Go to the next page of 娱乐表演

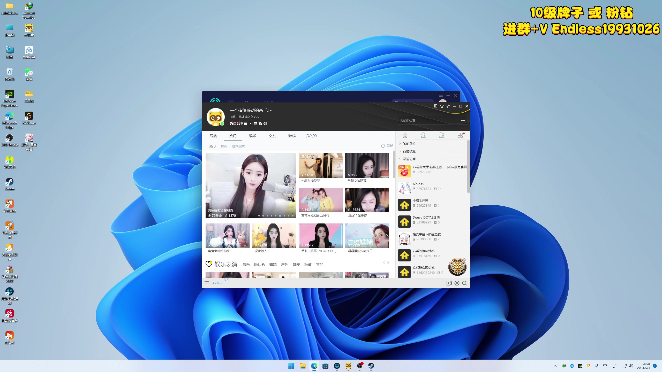(x=388, y=263)
